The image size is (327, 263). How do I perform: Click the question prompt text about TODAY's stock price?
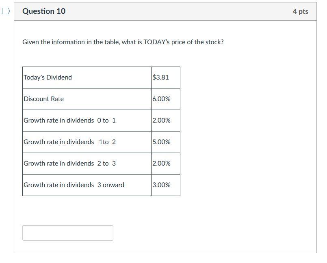[123, 41]
